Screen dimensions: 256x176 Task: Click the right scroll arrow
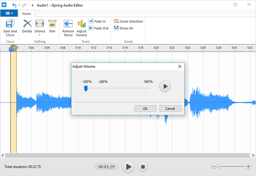pyautogui.click(x=253, y=155)
